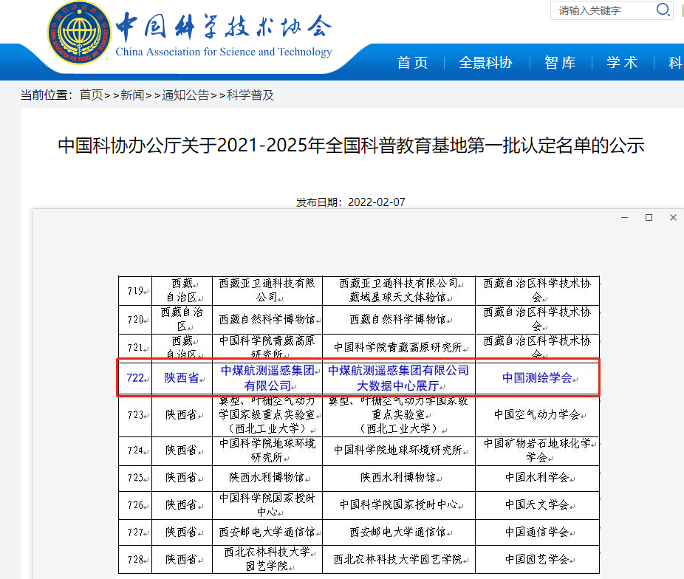Image resolution: width=684 pixels, height=579 pixels.
Task: Click the publish date 2022-02-07
Action: pyautogui.click(x=377, y=202)
